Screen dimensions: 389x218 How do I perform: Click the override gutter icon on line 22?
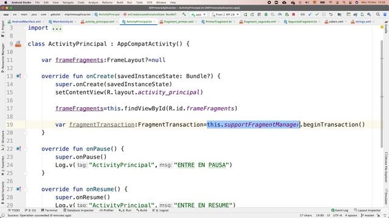19,149
